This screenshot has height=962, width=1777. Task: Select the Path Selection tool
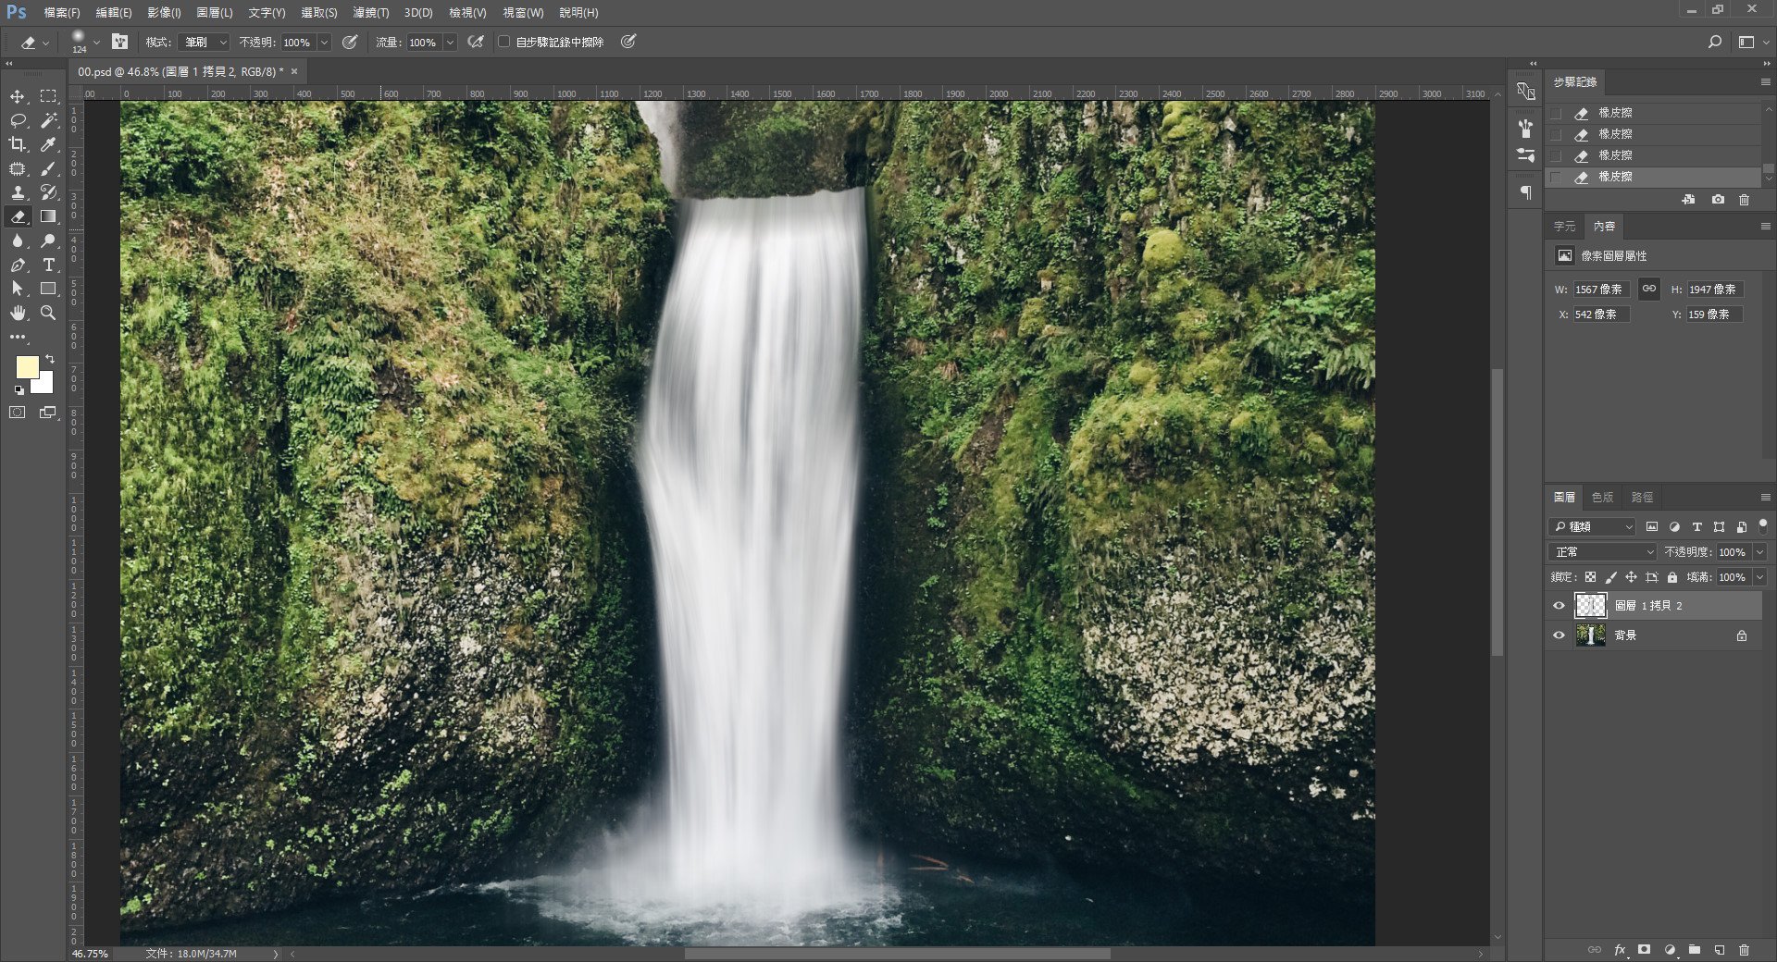tap(18, 289)
